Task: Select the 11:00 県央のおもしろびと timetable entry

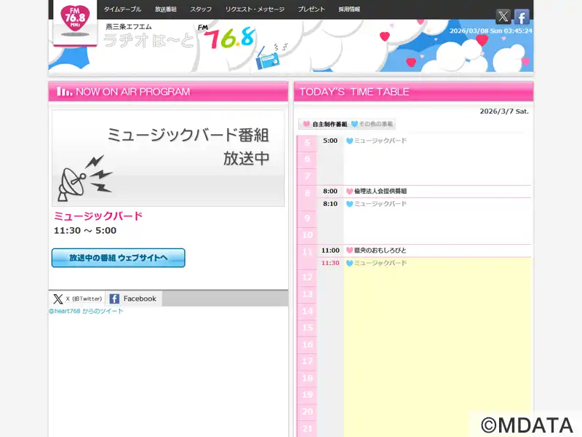Action: tap(380, 250)
